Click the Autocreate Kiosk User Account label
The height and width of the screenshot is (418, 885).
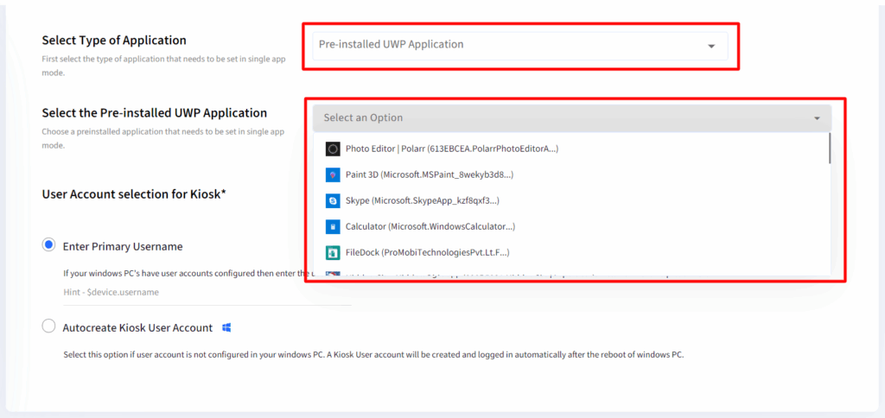pos(137,328)
